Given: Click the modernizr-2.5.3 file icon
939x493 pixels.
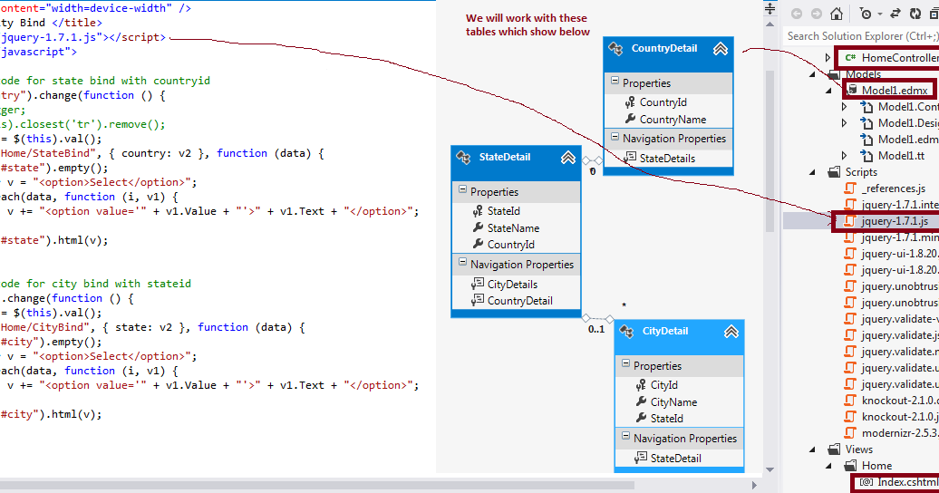Looking at the screenshot, I should click(x=850, y=433).
